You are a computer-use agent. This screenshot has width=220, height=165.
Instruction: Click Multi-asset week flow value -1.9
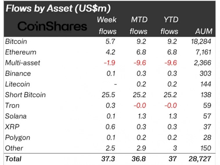(111, 63)
